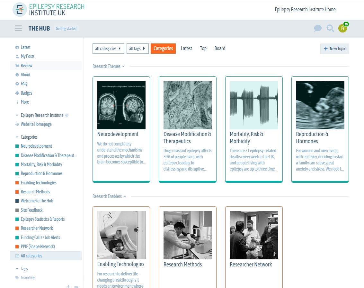Screen dimensions: 364x288
Task: Click the Website Homepage globe icon
Action: pyautogui.click(x=17, y=124)
